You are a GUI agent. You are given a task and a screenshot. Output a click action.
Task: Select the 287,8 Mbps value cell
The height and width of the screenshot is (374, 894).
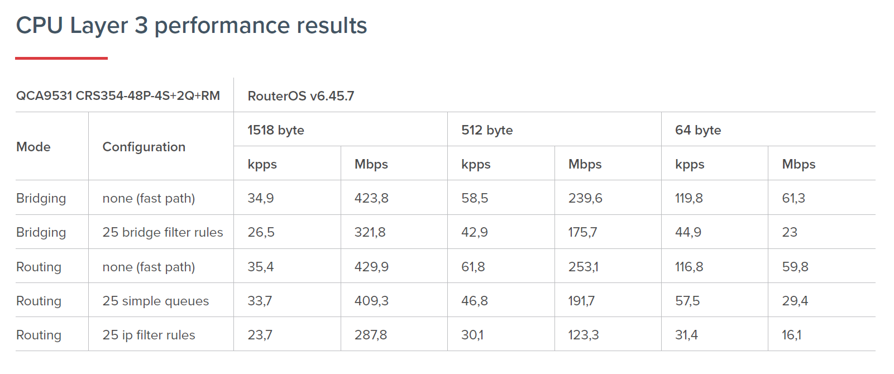pos(371,335)
